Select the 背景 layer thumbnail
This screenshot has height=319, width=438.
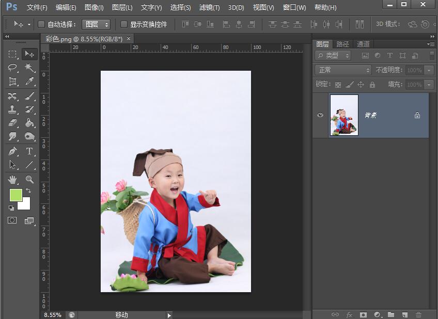pyautogui.click(x=344, y=115)
